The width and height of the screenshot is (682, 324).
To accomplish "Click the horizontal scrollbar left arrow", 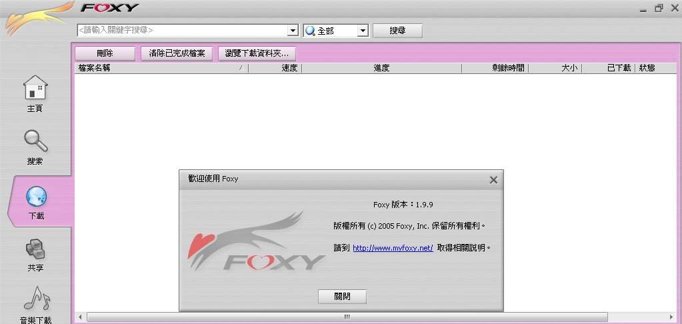I will [x=80, y=317].
